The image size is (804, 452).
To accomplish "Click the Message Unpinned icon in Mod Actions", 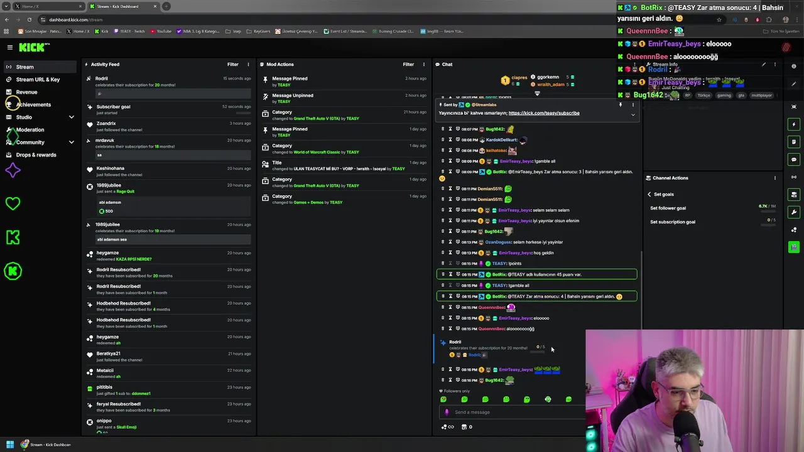I will pyautogui.click(x=266, y=96).
